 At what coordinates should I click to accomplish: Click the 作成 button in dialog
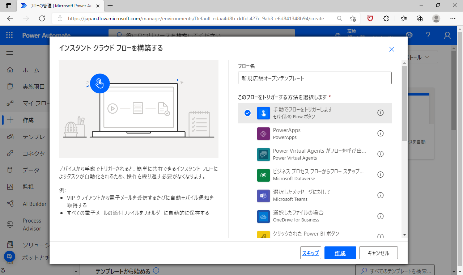(340, 253)
